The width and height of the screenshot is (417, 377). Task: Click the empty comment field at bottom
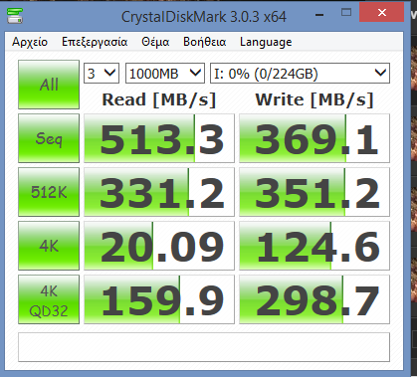[x=204, y=347]
